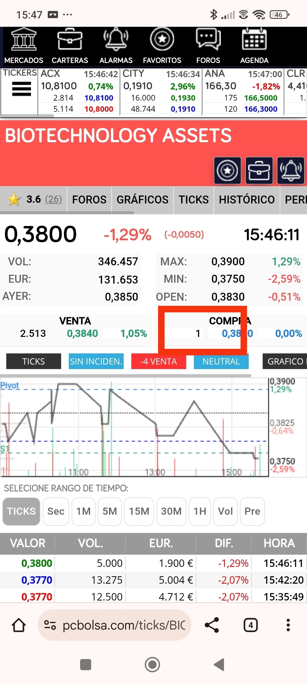Select the 30M time range
Image resolution: width=307 pixels, height=684 pixels.
[x=171, y=511]
